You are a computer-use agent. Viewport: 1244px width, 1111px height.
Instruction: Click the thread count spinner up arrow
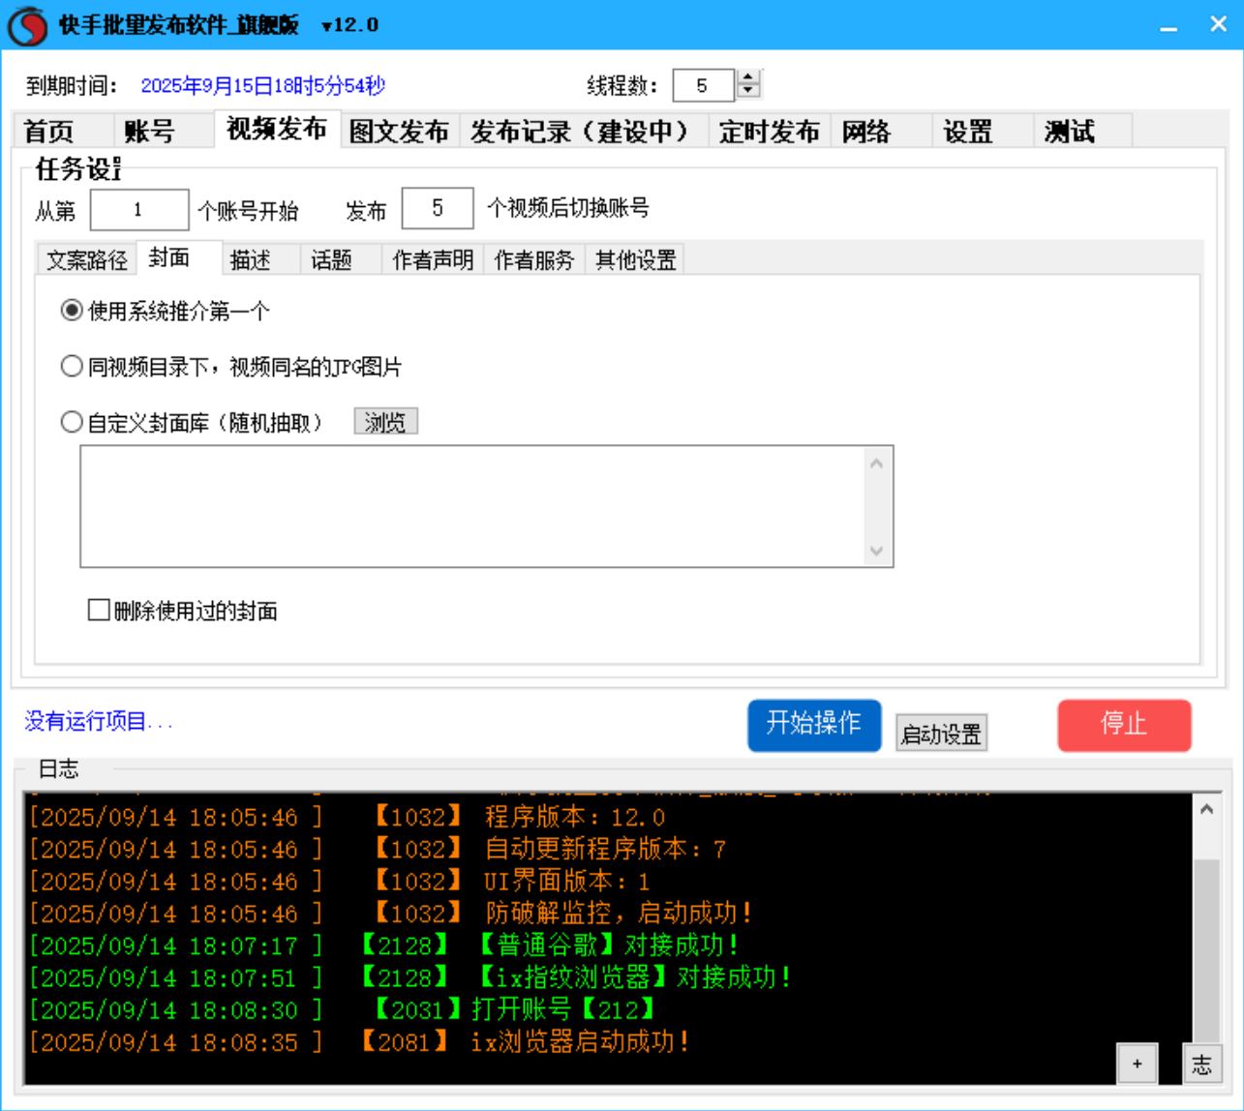(747, 78)
